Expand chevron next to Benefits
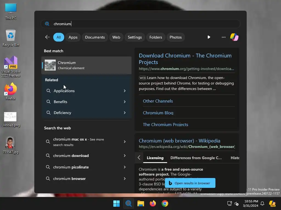 coord(125,102)
